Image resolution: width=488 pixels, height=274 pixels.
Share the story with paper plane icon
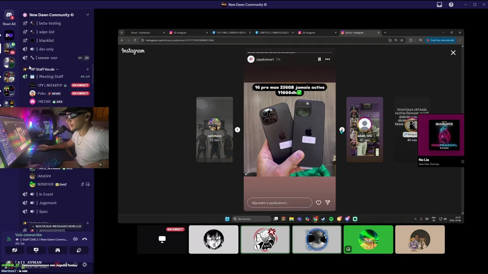coord(327,203)
